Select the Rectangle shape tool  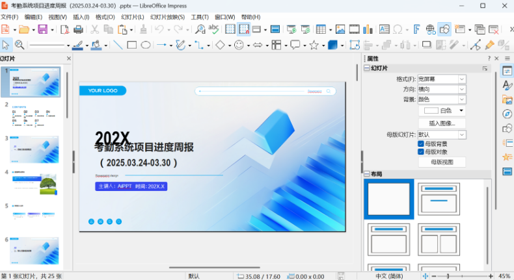pyautogui.click(x=132, y=45)
